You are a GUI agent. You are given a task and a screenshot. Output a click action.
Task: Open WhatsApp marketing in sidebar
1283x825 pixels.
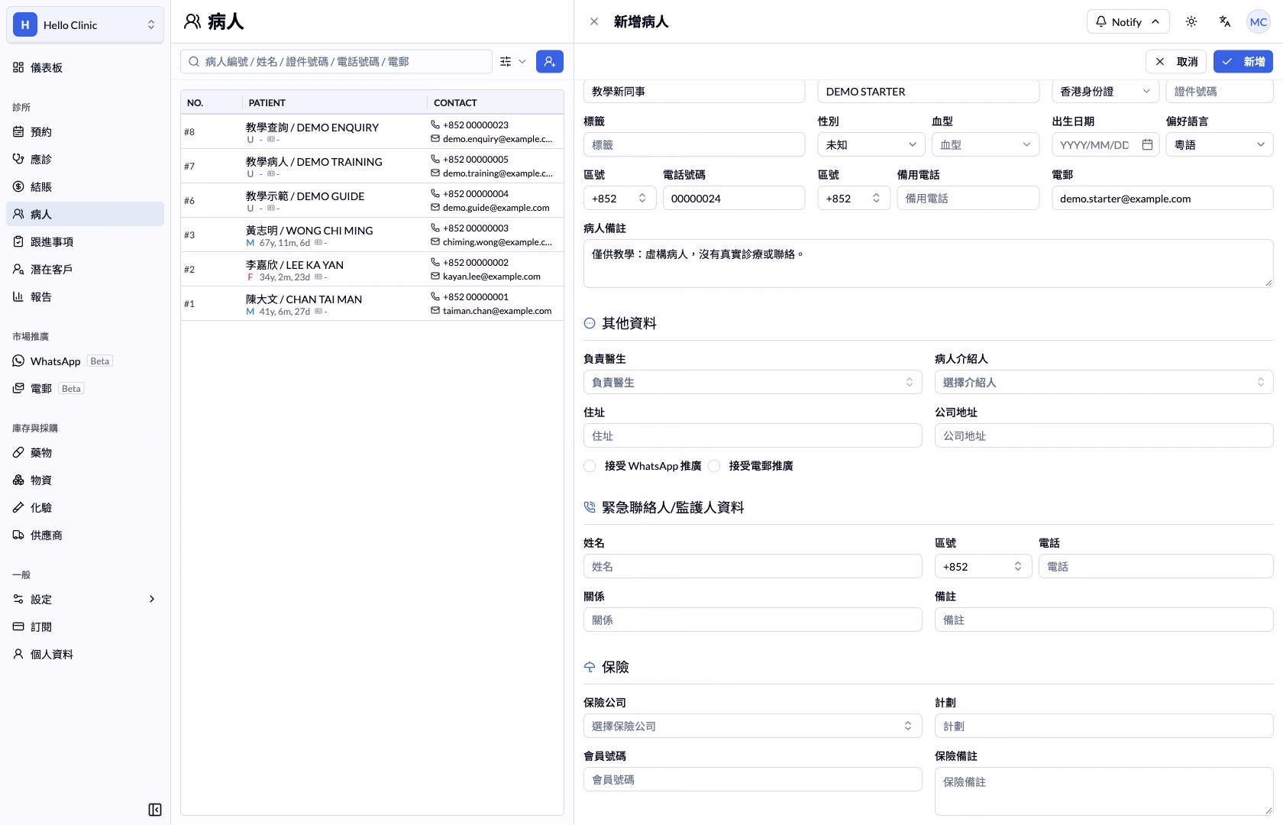(85, 361)
